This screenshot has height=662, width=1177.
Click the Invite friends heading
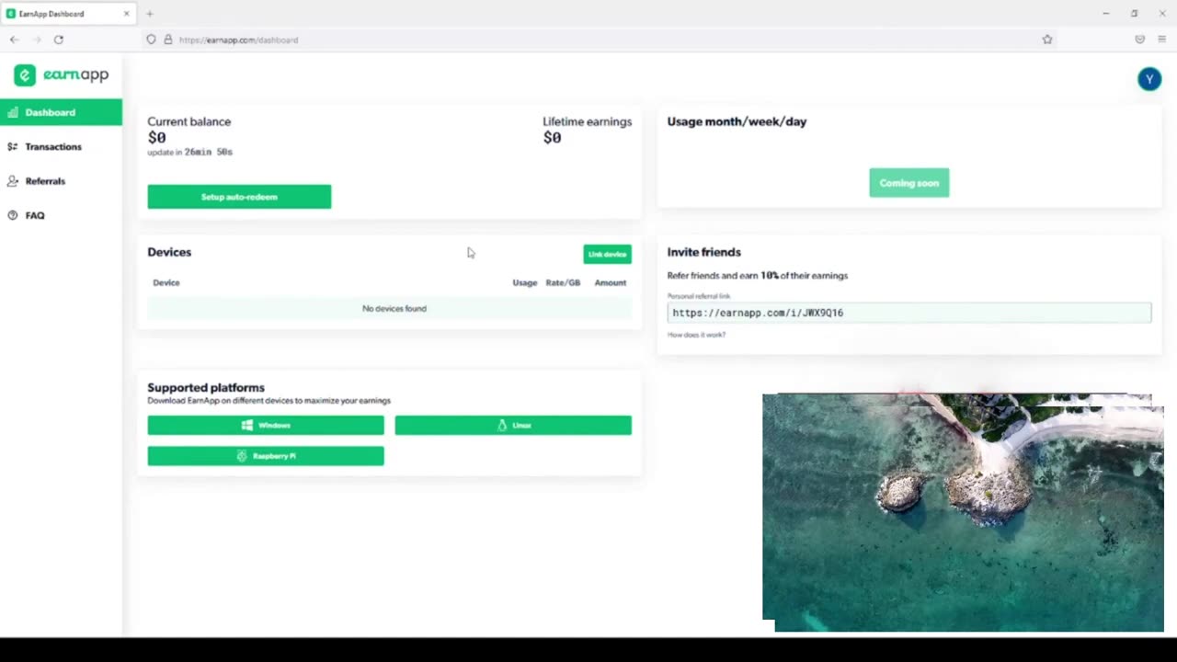coord(703,252)
